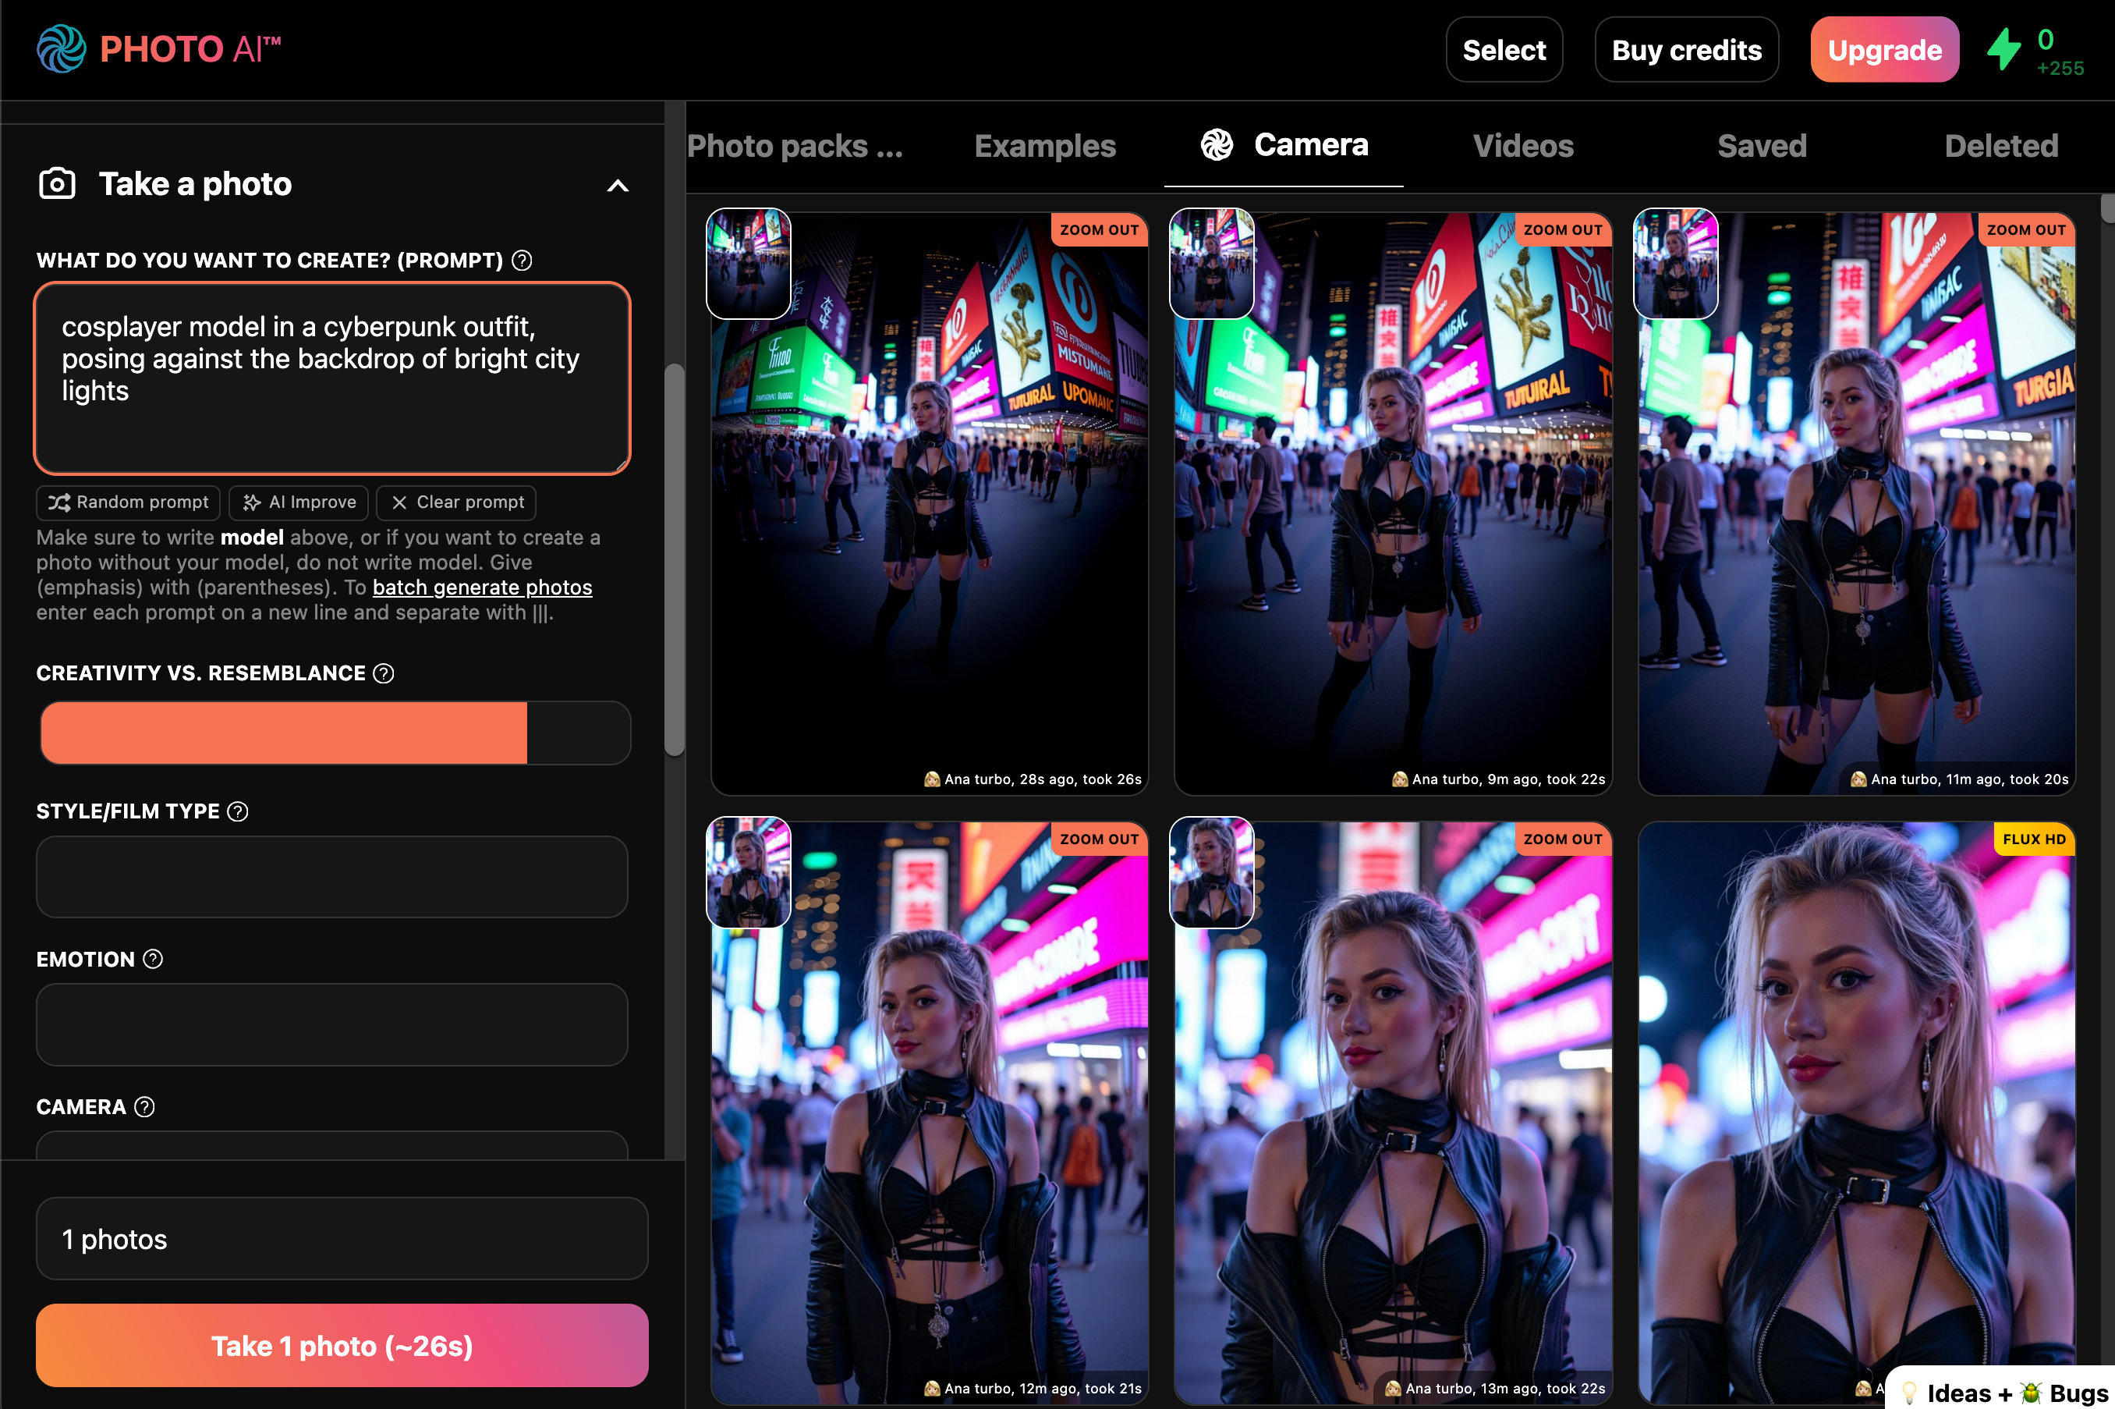Open the Style/Film Type dropdown
This screenshot has height=1409, width=2115.
[331, 877]
